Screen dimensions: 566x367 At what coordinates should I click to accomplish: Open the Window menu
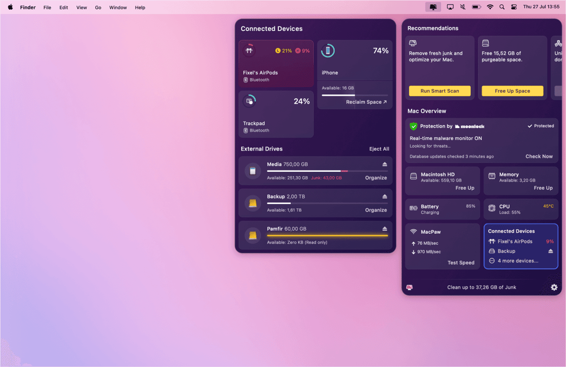[x=118, y=7]
